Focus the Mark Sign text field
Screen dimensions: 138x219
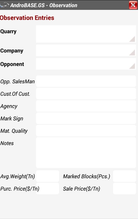(x=86, y=118)
